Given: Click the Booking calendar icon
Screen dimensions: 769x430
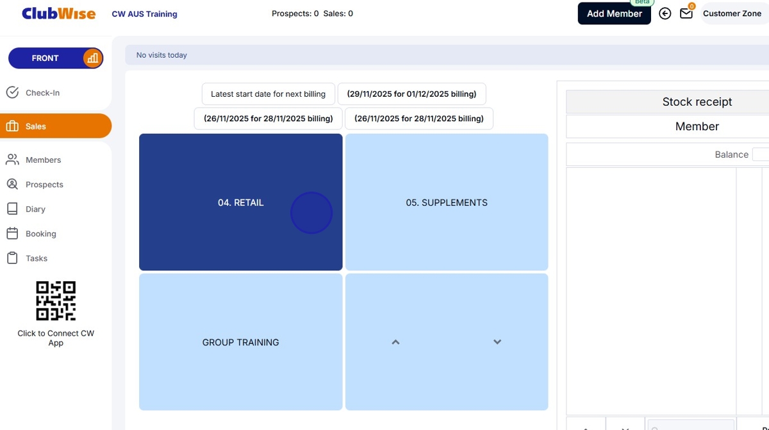Looking at the screenshot, I should (x=12, y=233).
